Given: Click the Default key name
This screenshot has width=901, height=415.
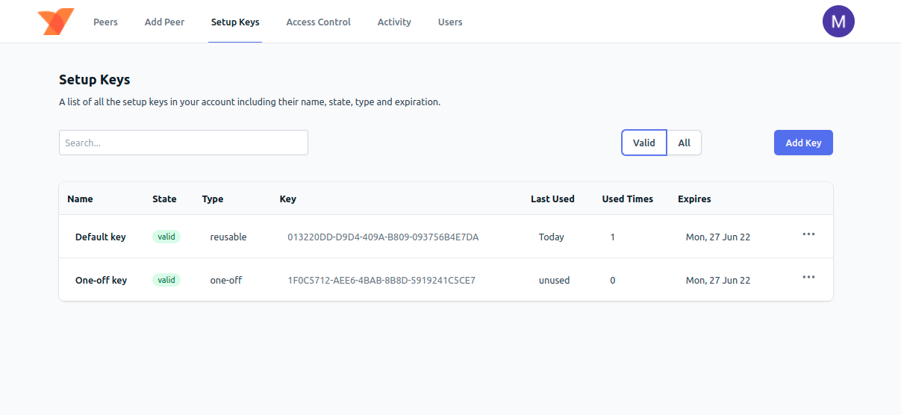Looking at the screenshot, I should (101, 237).
